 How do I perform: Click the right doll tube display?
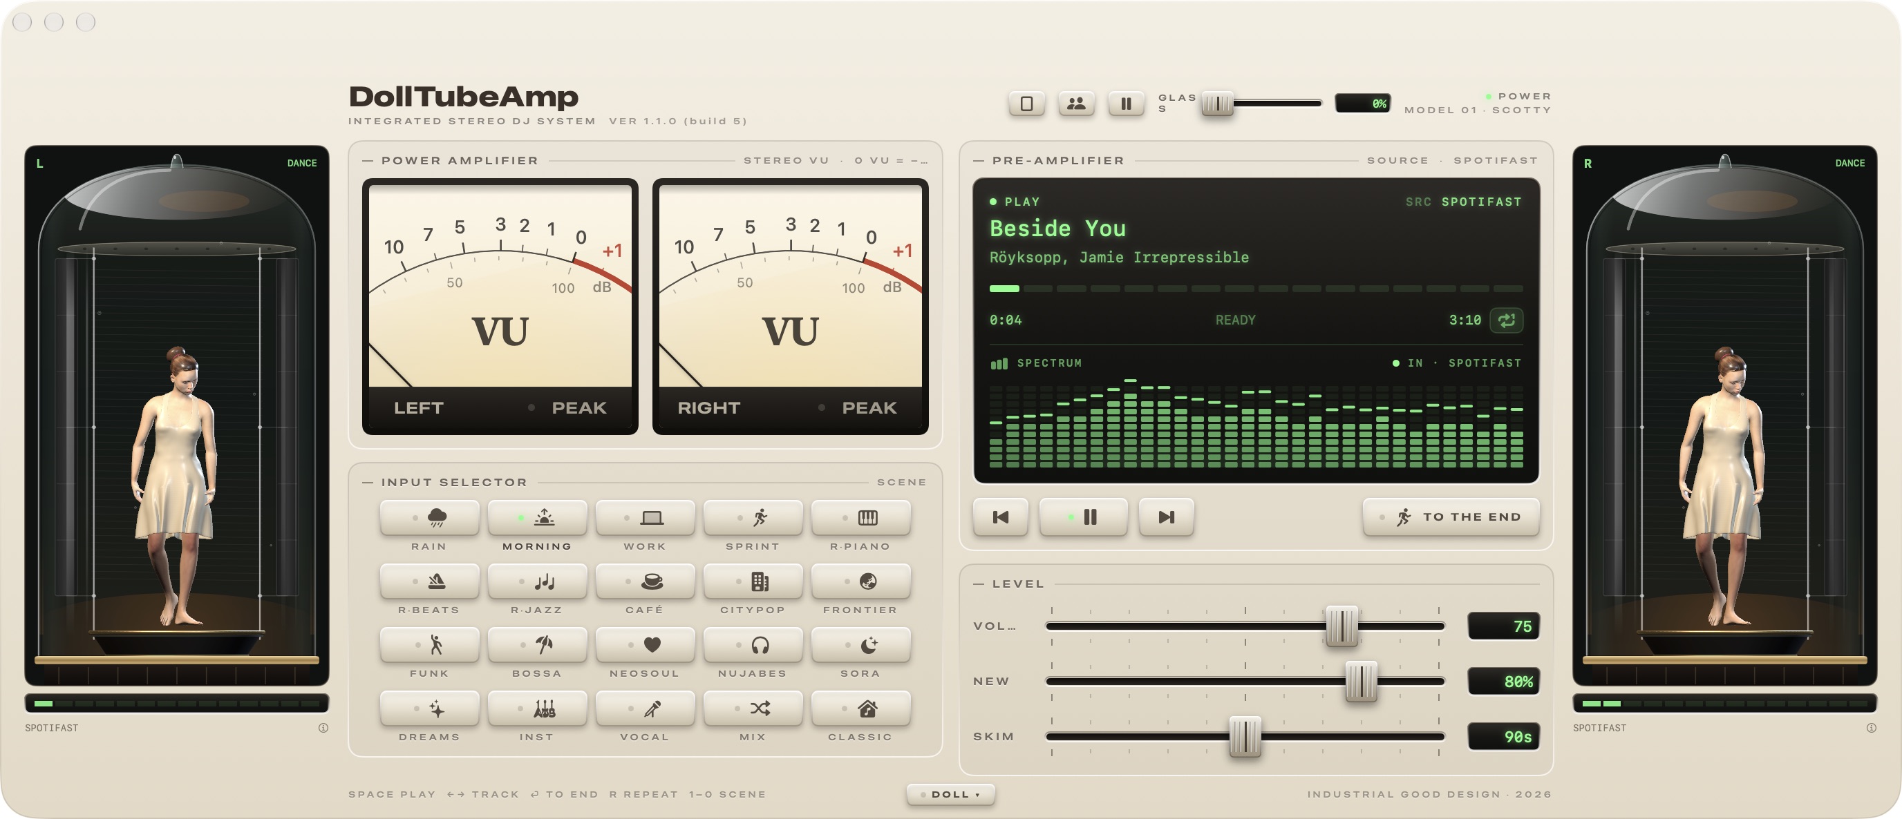coord(1725,416)
